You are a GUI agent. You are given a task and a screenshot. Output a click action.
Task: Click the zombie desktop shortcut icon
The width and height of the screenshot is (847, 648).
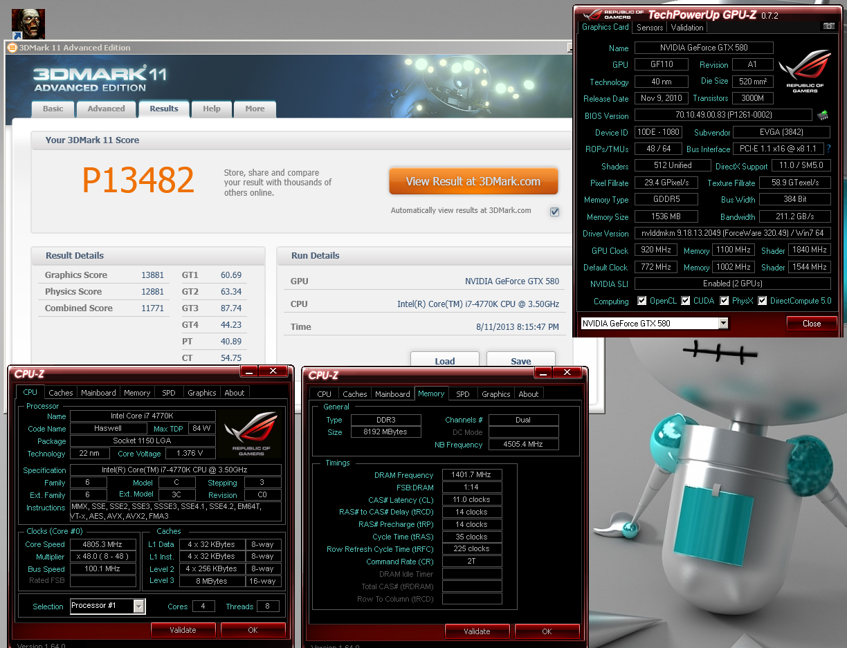(x=28, y=24)
